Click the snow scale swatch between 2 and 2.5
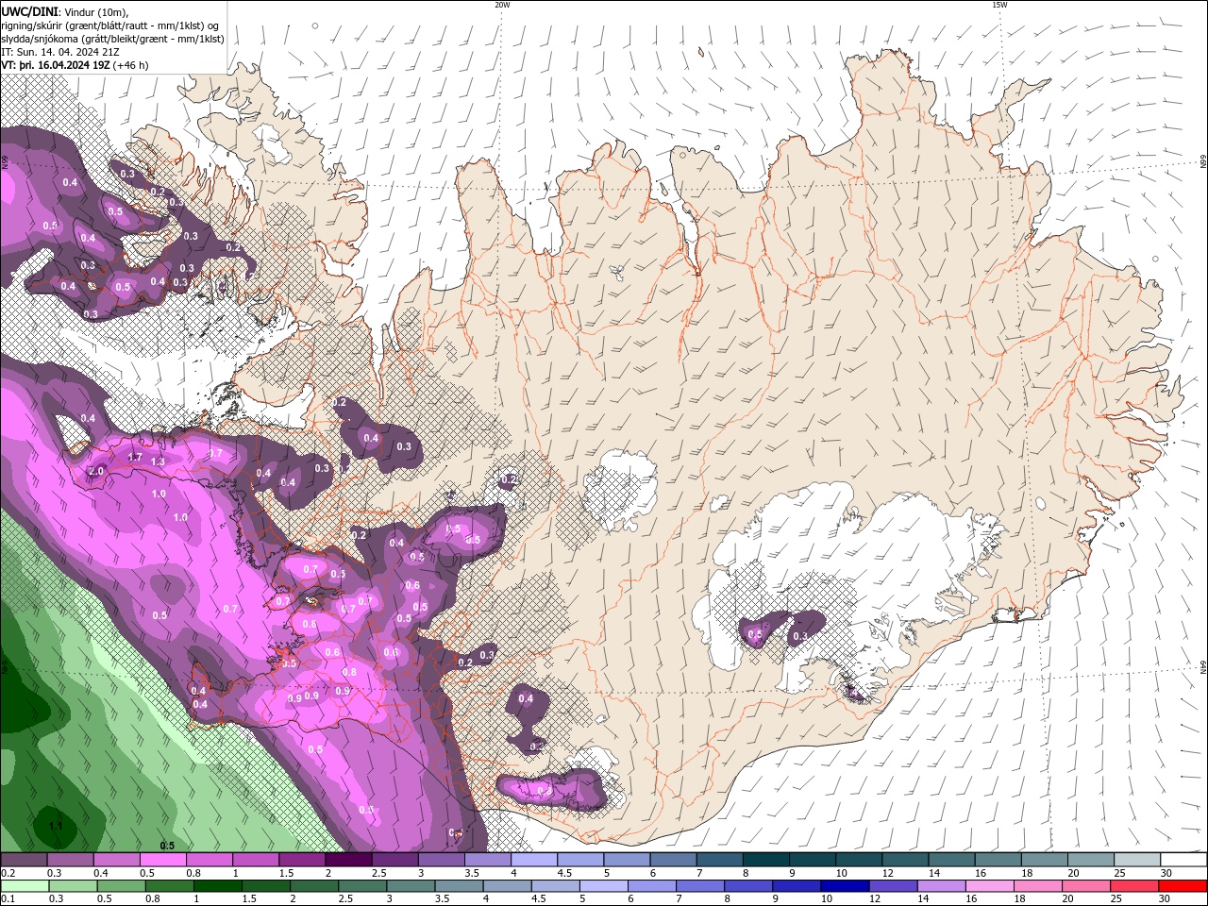1208x906 pixels. pyautogui.click(x=348, y=860)
